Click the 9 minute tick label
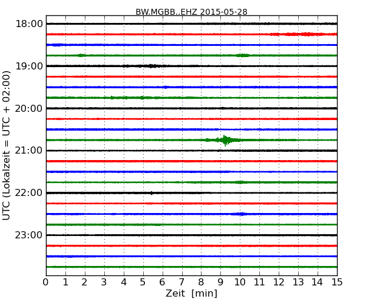Viewport: 383px width, 306px height. point(220,282)
